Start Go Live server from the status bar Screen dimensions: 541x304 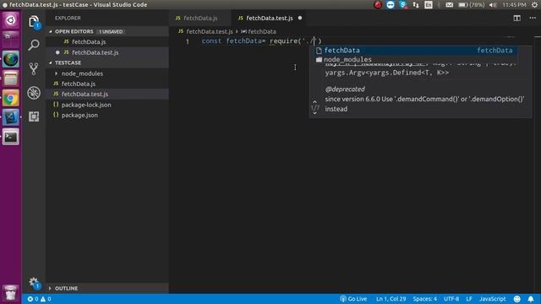click(353, 299)
